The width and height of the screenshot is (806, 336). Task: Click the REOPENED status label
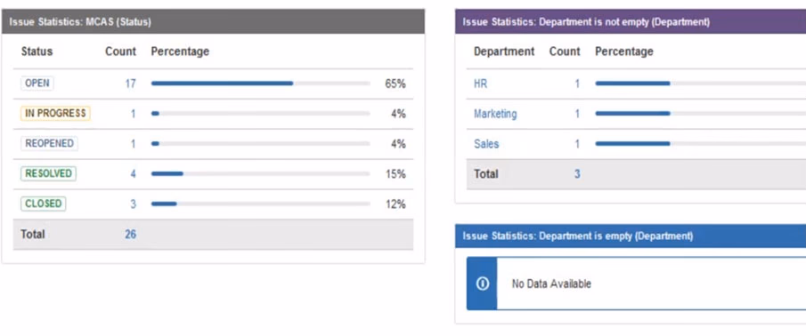point(49,144)
